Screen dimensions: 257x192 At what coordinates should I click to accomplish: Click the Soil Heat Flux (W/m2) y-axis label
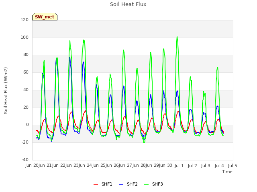pyautogui.click(x=6, y=90)
